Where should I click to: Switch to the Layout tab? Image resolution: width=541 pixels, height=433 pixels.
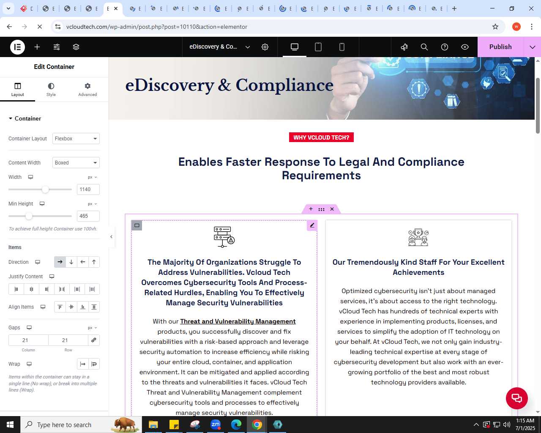pos(17,90)
